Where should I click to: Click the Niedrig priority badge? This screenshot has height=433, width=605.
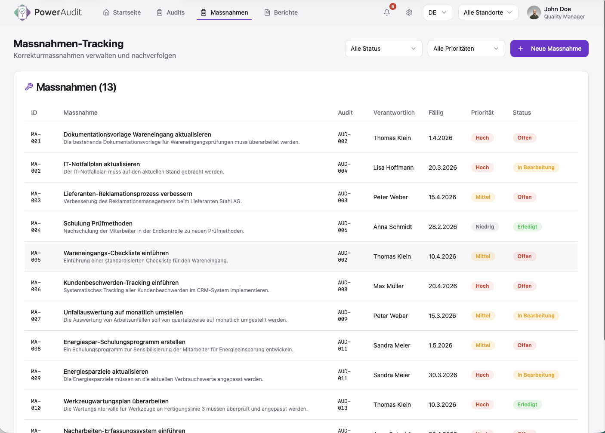point(485,227)
